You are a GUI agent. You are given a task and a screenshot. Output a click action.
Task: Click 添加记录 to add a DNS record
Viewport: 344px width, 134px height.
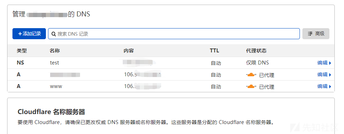coord(29,33)
